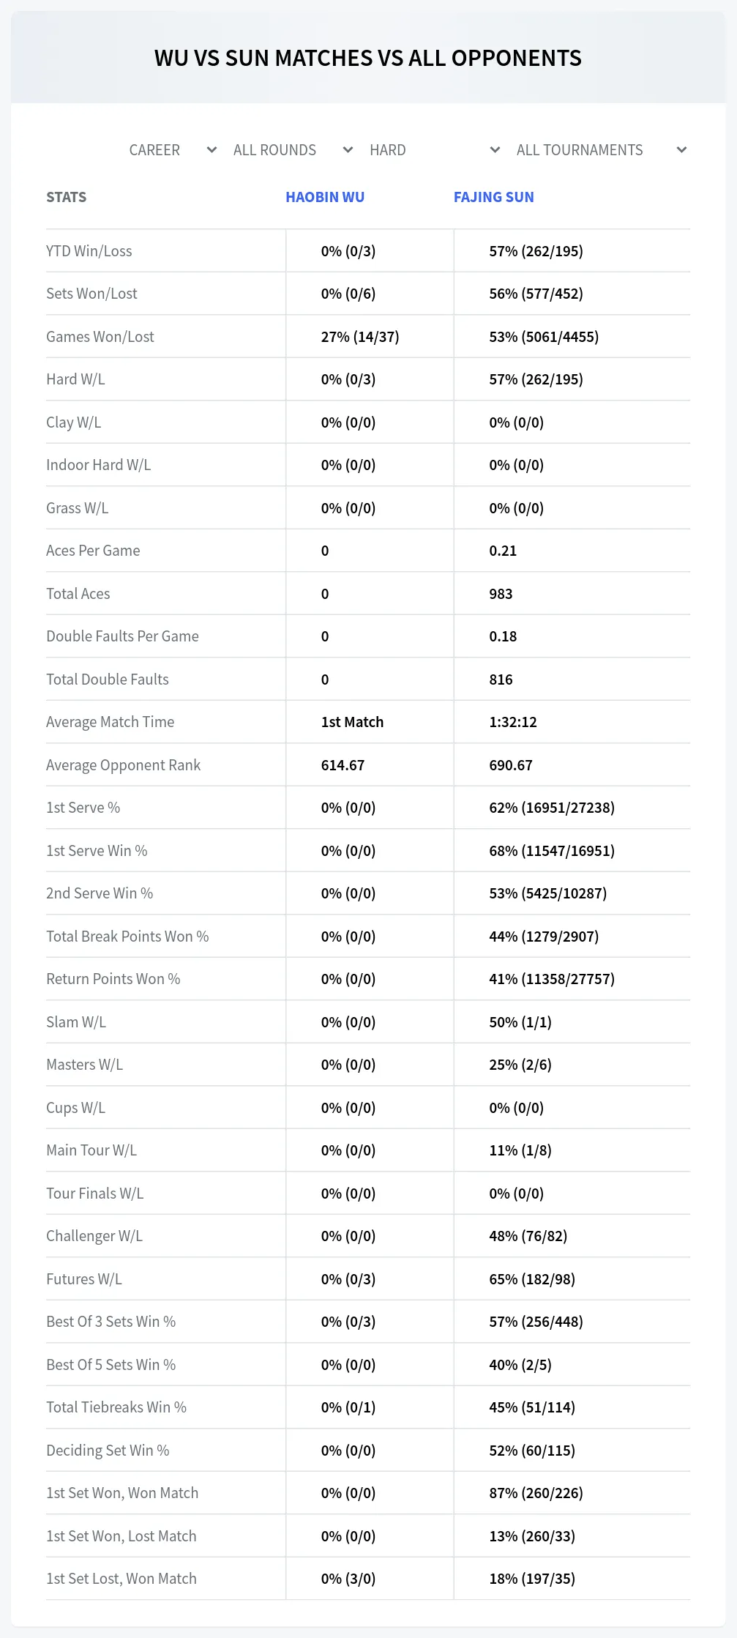This screenshot has height=1638, width=737.
Task: Select the Total Tiebreaks Win % label
Action: 116,1407
